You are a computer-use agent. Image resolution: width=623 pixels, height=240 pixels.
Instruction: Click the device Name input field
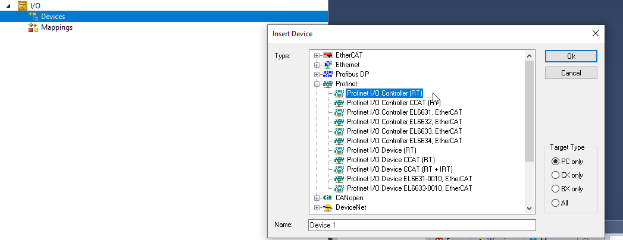[422, 225]
